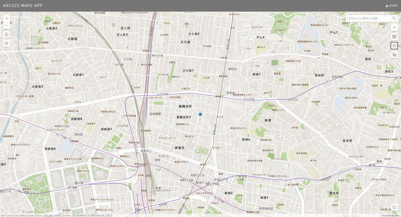Screen dimensions: 401x217
Task: Open the basemap gallery grid icon
Action: tap(394, 36)
